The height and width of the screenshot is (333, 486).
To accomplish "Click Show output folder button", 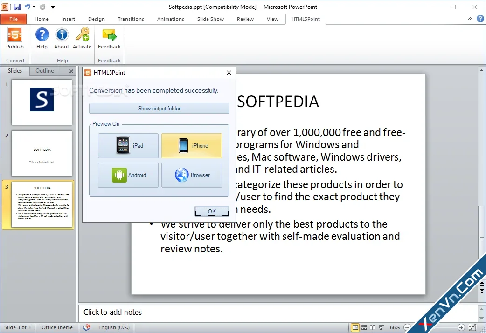I will pyautogui.click(x=159, y=109).
